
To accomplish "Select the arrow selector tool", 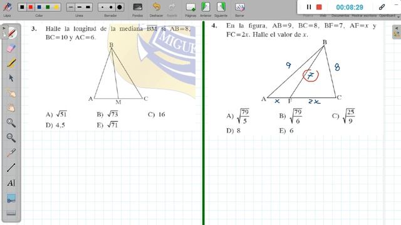I will click(11, 78).
